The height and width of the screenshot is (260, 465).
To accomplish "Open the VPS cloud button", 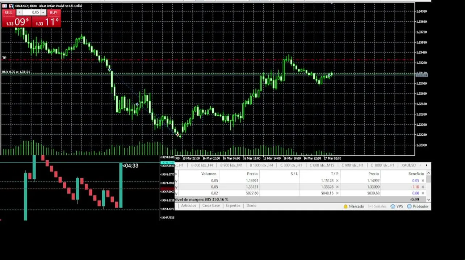I will click(397, 207).
